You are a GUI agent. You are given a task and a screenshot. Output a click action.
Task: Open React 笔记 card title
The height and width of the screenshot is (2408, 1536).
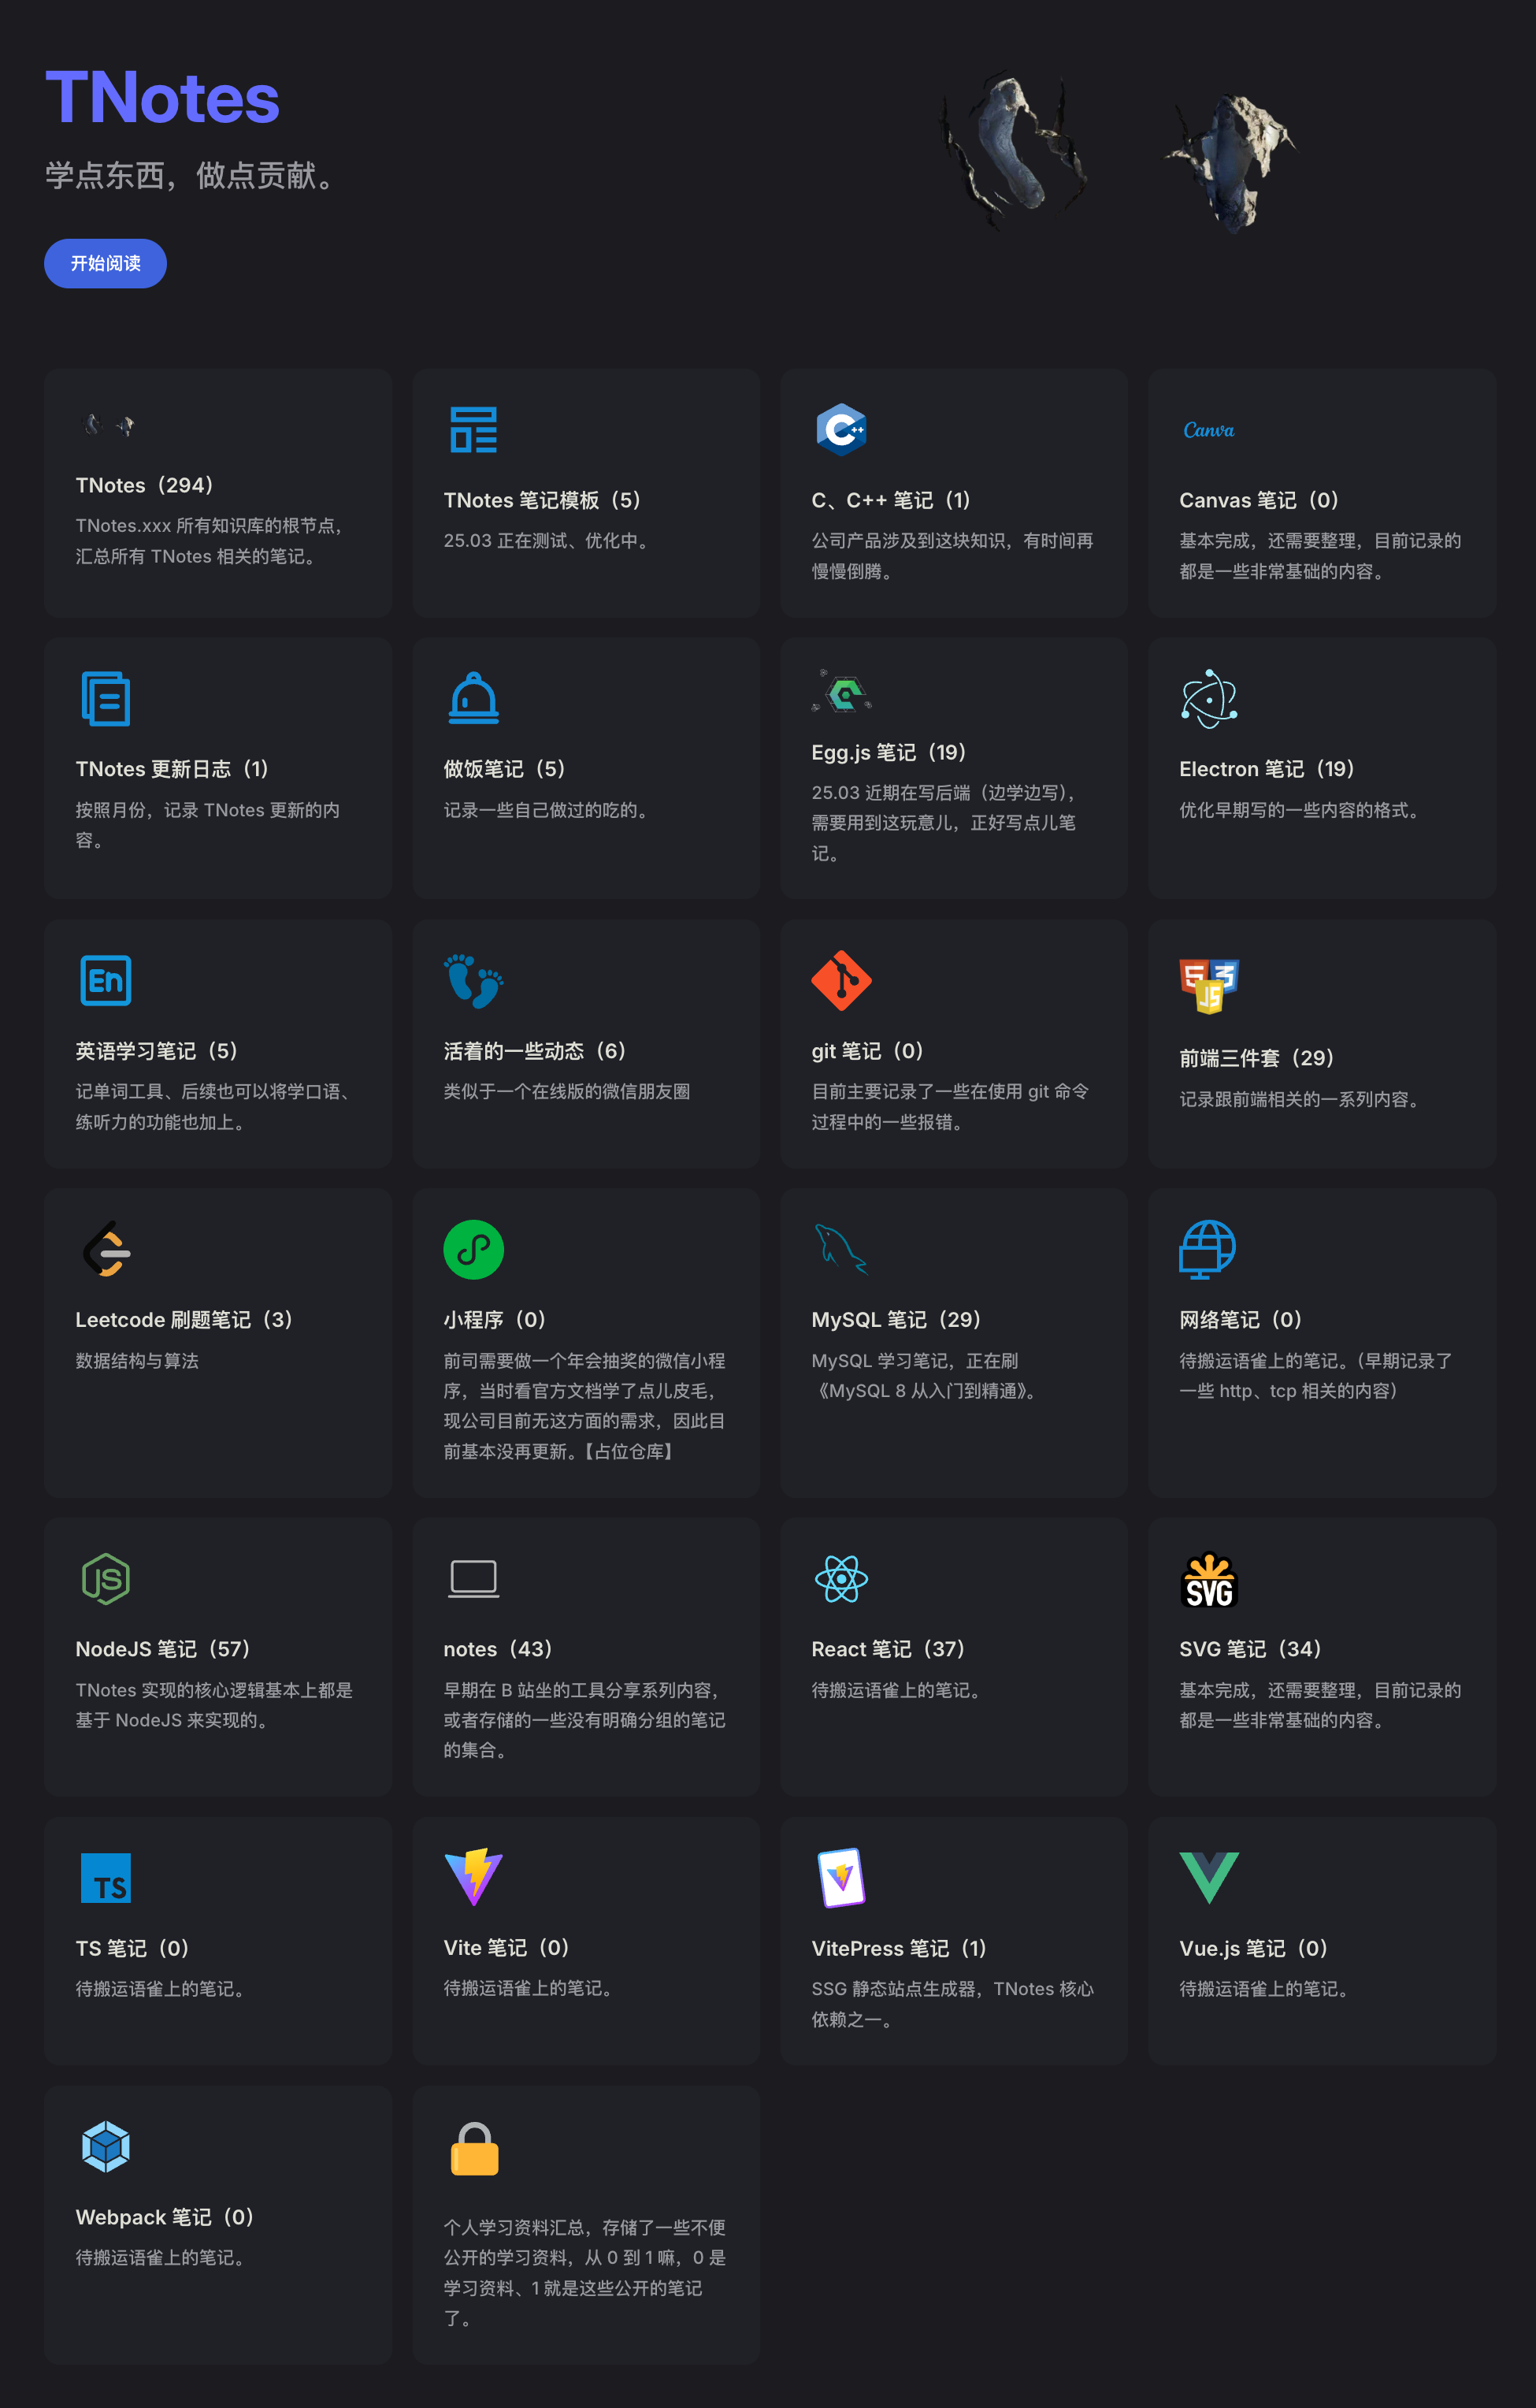(888, 1649)
